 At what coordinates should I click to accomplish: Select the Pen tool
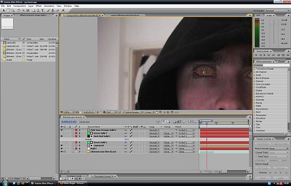pyautogui.click(x=38, y=11)
